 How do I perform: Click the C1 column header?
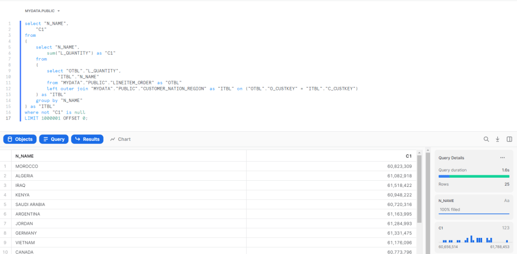coord(409,156)
